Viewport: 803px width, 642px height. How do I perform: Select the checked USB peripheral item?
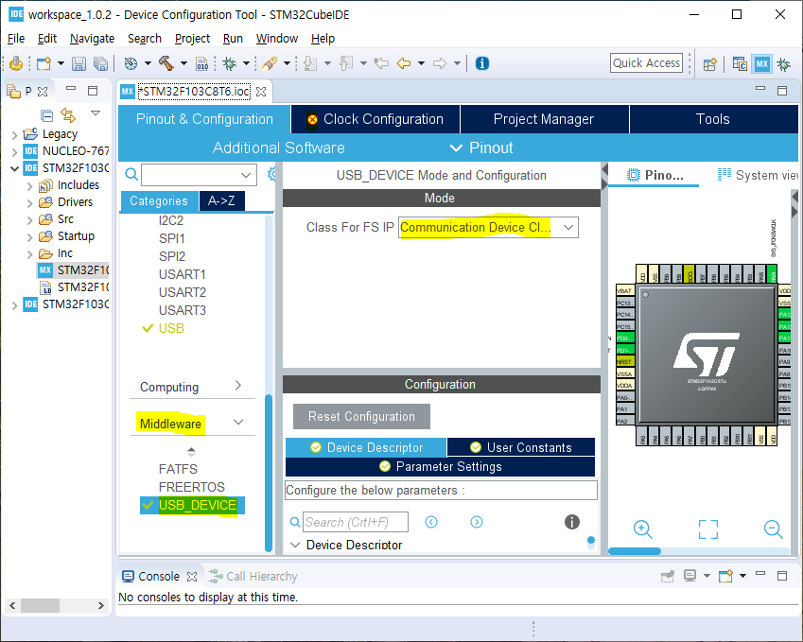(x=171, y=328)
